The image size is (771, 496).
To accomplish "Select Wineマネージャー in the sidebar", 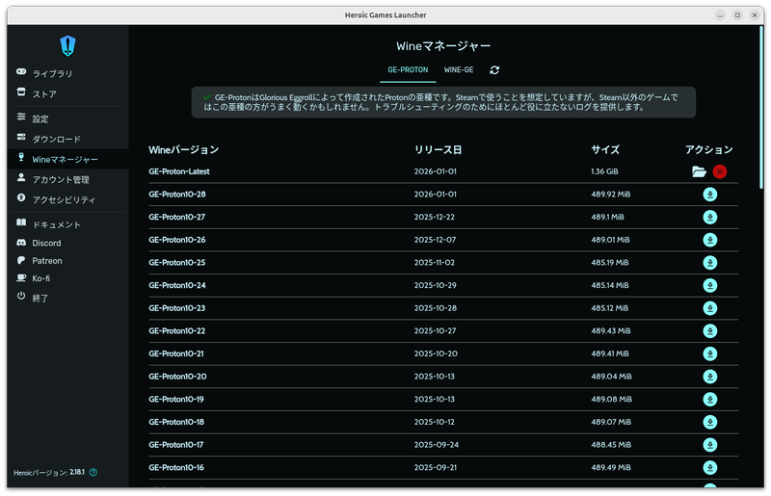I will point(67,159).
